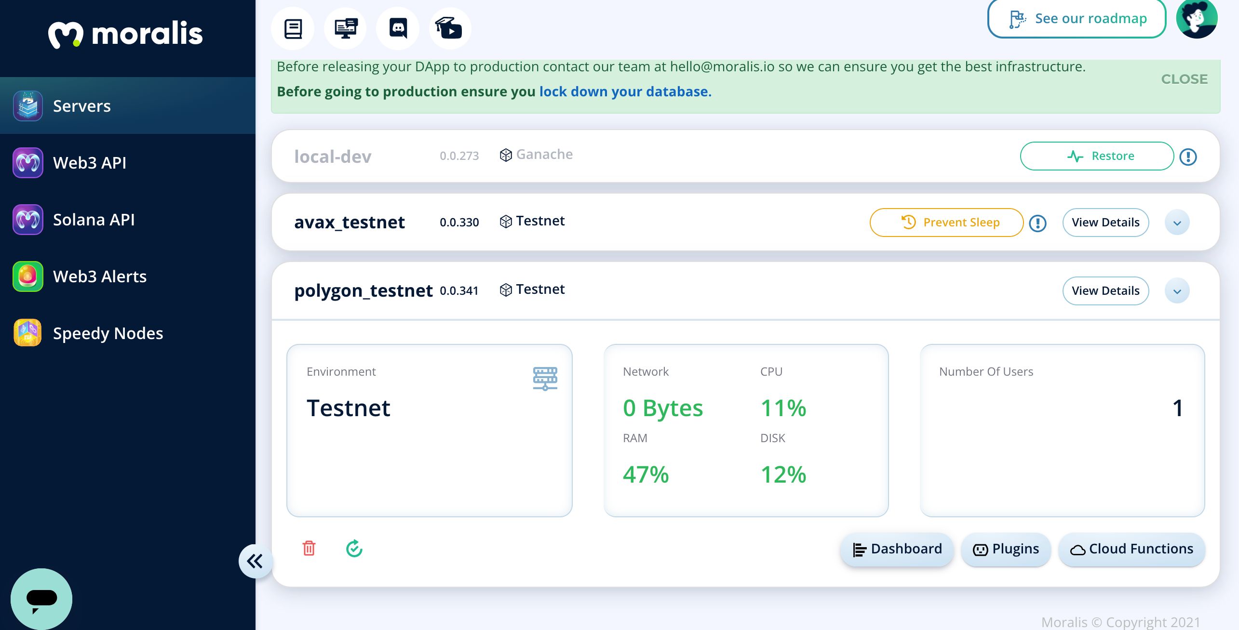The image size is (1239, 630).
Task: Click the Environment server rack icon
Action: pos(545,378)
